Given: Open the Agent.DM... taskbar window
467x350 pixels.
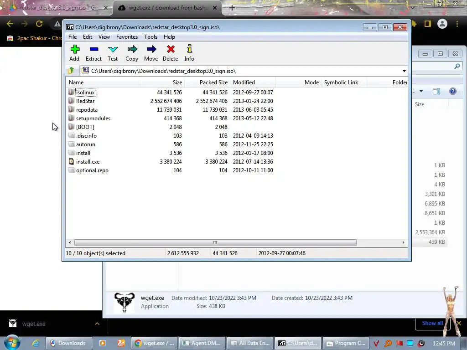Looking at the screenshot, I should pos(202,343).
